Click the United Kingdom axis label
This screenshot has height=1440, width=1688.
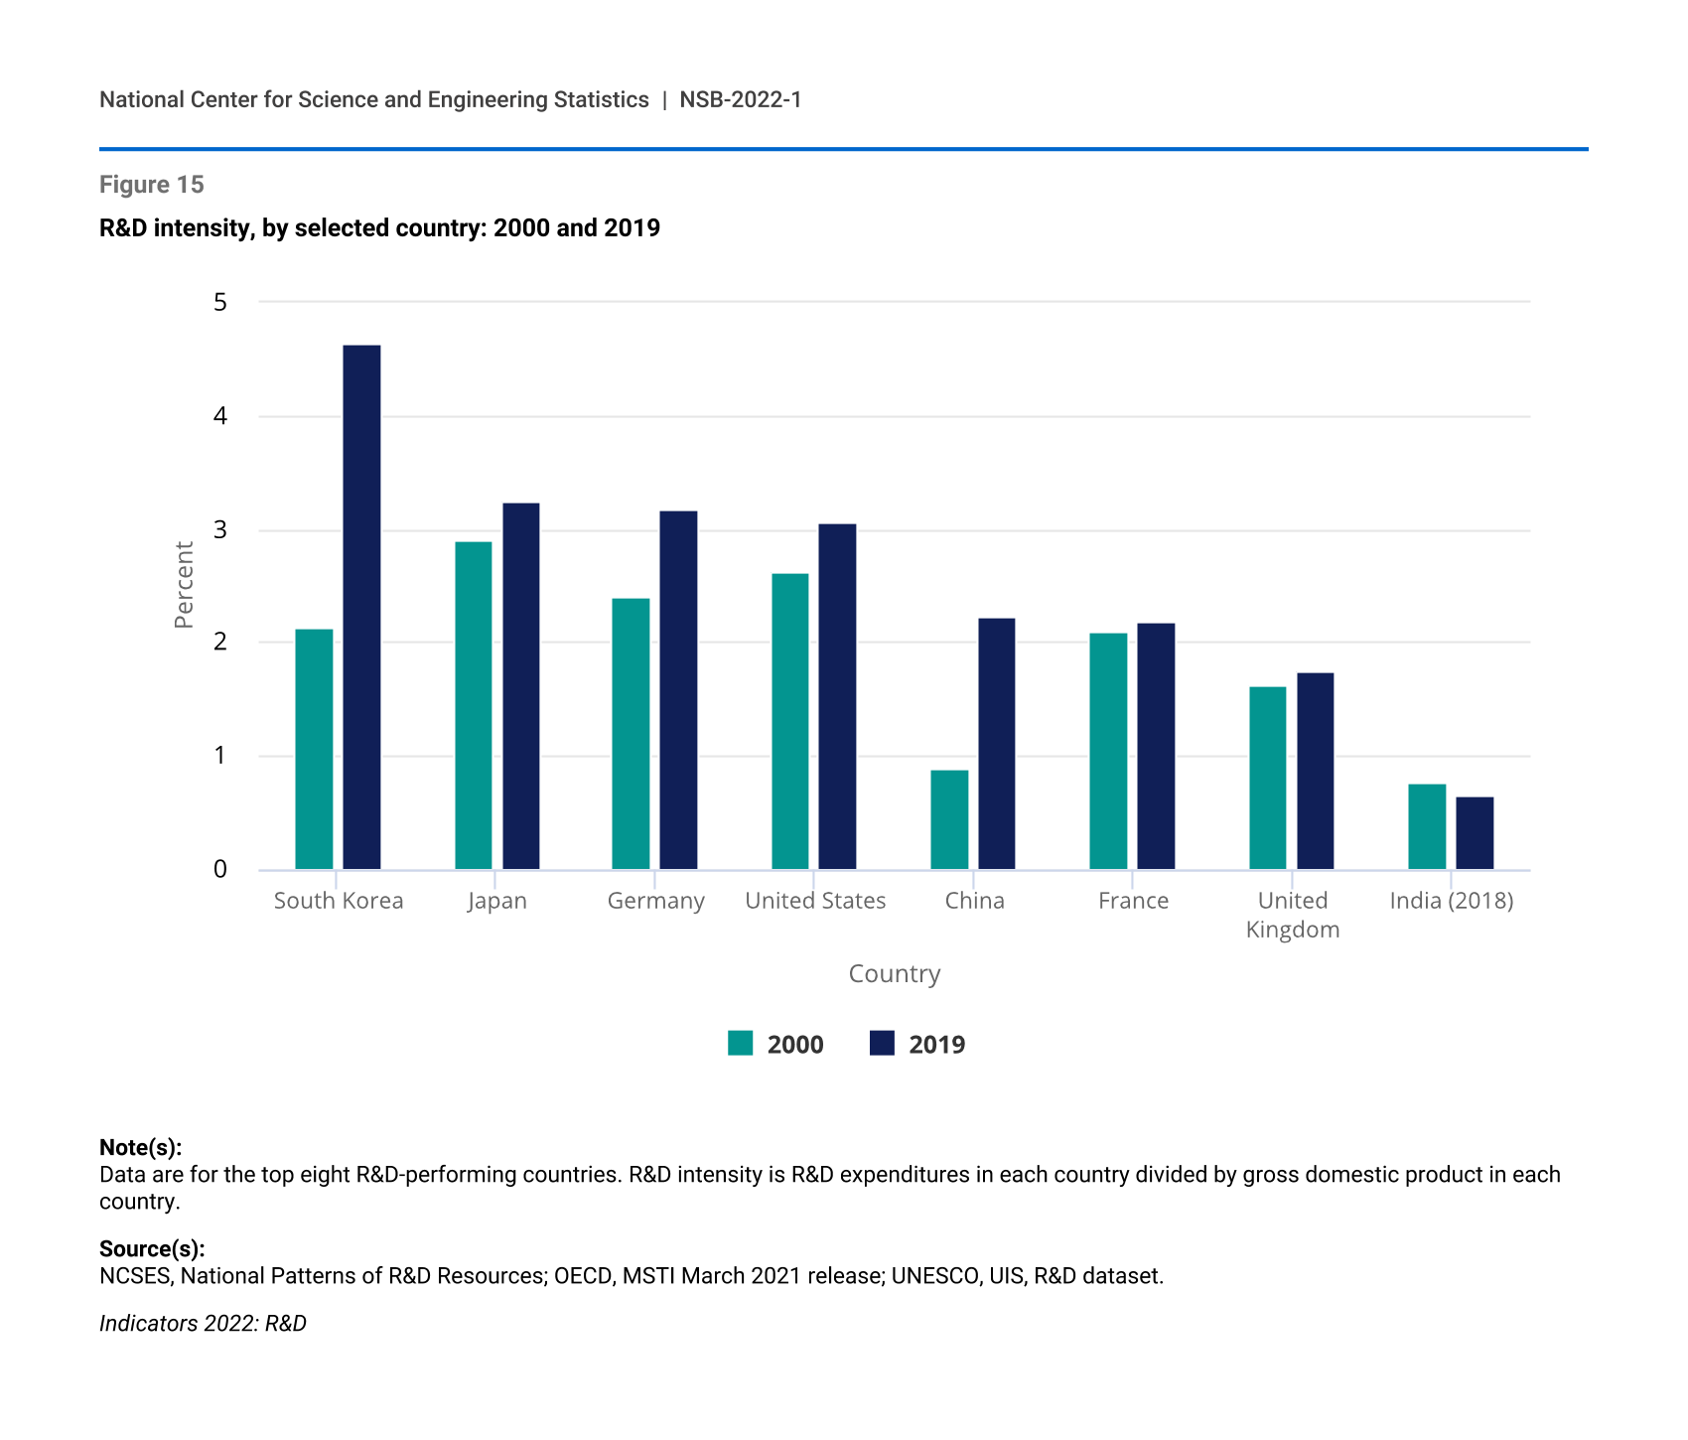(1292, 915)
